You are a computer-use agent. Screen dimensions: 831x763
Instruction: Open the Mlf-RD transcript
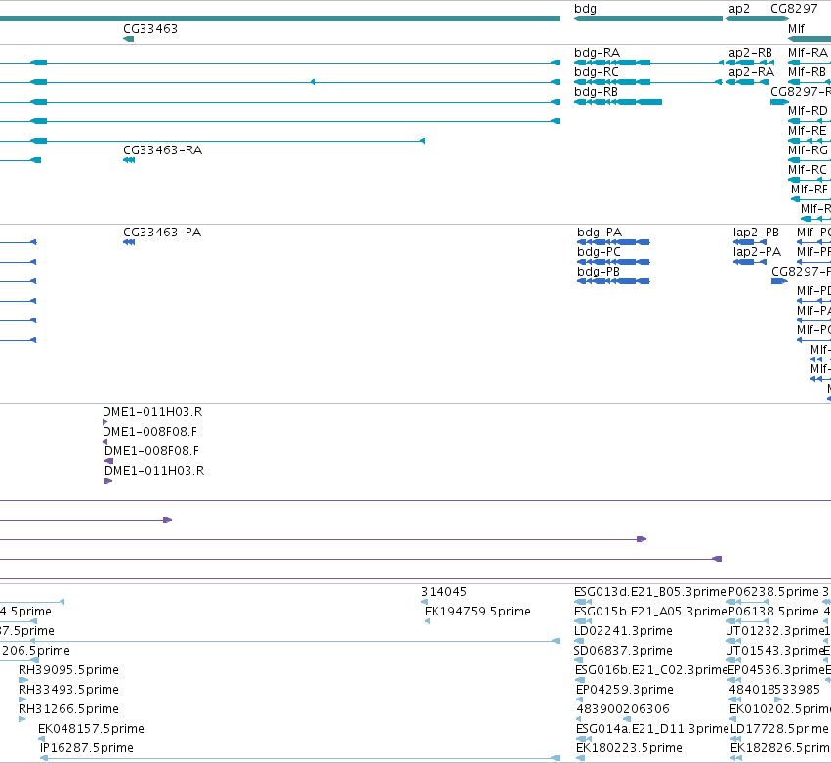[x=810, y=121]
